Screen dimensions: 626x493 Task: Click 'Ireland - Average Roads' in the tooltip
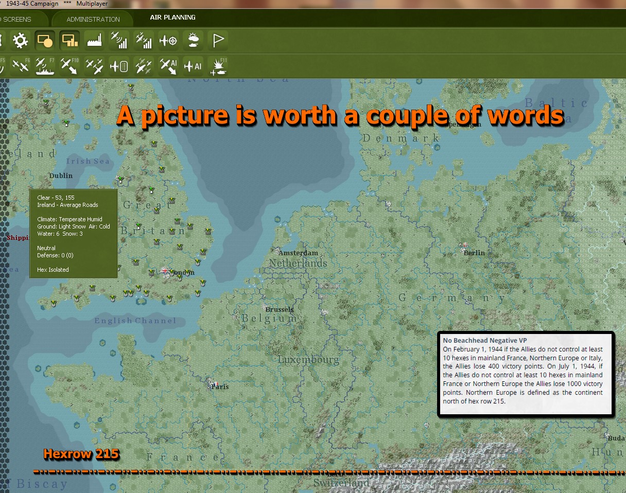[67, 205]
